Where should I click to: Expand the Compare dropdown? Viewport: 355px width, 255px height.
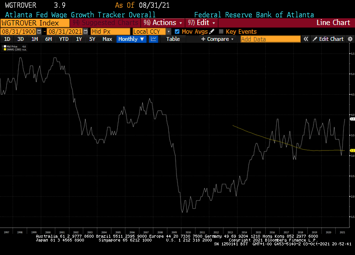(x=218, y=39)
